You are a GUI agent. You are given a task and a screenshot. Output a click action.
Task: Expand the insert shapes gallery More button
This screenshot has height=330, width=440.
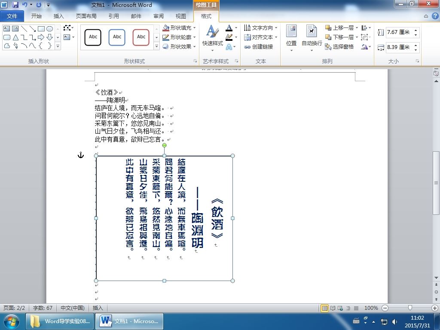pyautogui.click(x=58, y=46)
